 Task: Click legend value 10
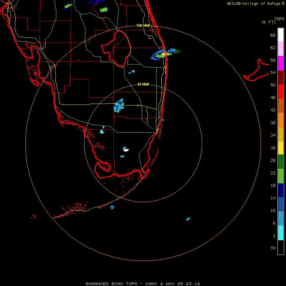[273, 210]
